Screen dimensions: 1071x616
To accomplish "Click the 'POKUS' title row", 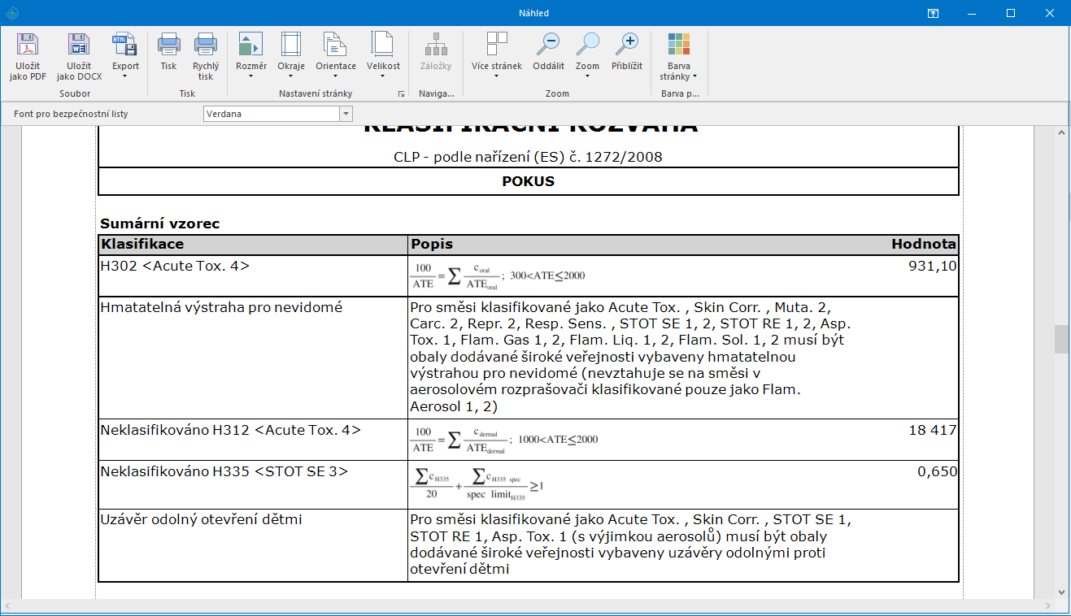I will 529,181.
